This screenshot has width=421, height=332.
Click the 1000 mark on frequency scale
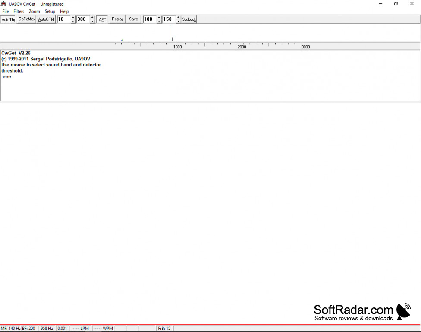[177, 47]
